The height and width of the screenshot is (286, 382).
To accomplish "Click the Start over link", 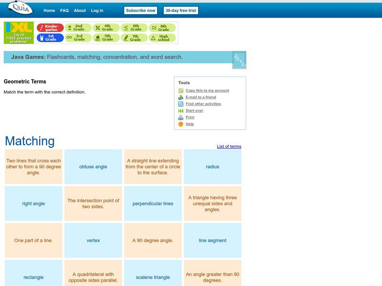I will (x=194, y=111).
